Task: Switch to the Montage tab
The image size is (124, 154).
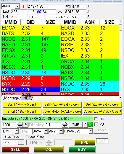Action: (11, 98)
